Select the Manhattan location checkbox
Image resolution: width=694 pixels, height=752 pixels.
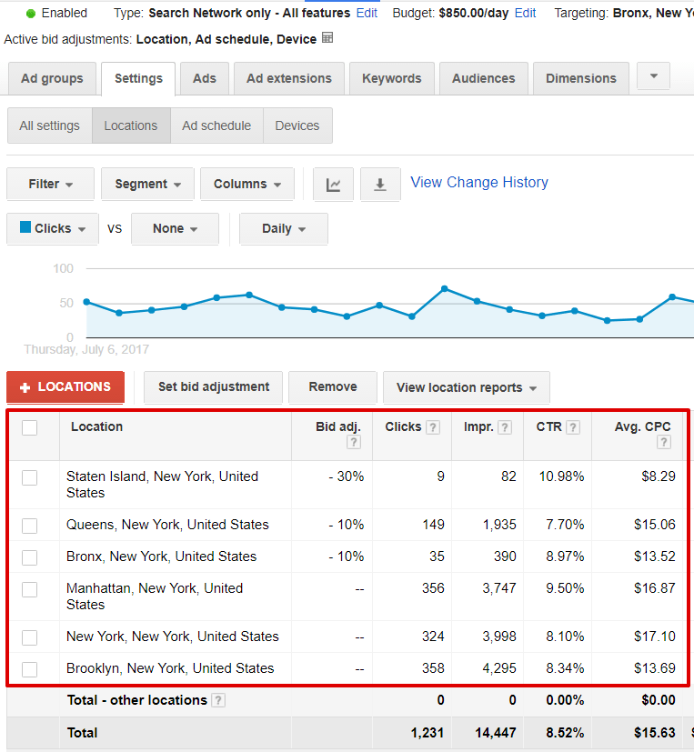click(x=30, y=589)
